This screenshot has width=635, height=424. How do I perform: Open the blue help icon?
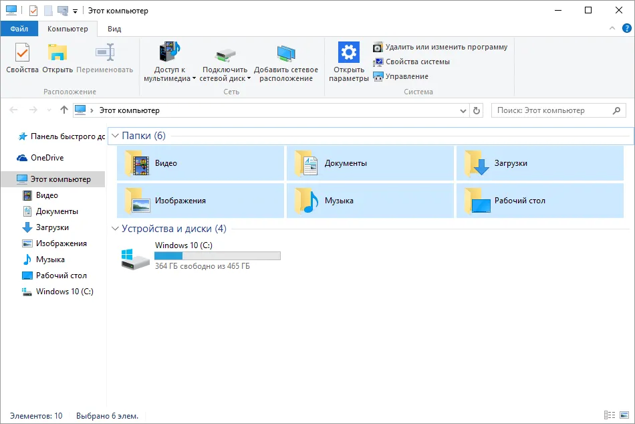click(x=626, y=28)
